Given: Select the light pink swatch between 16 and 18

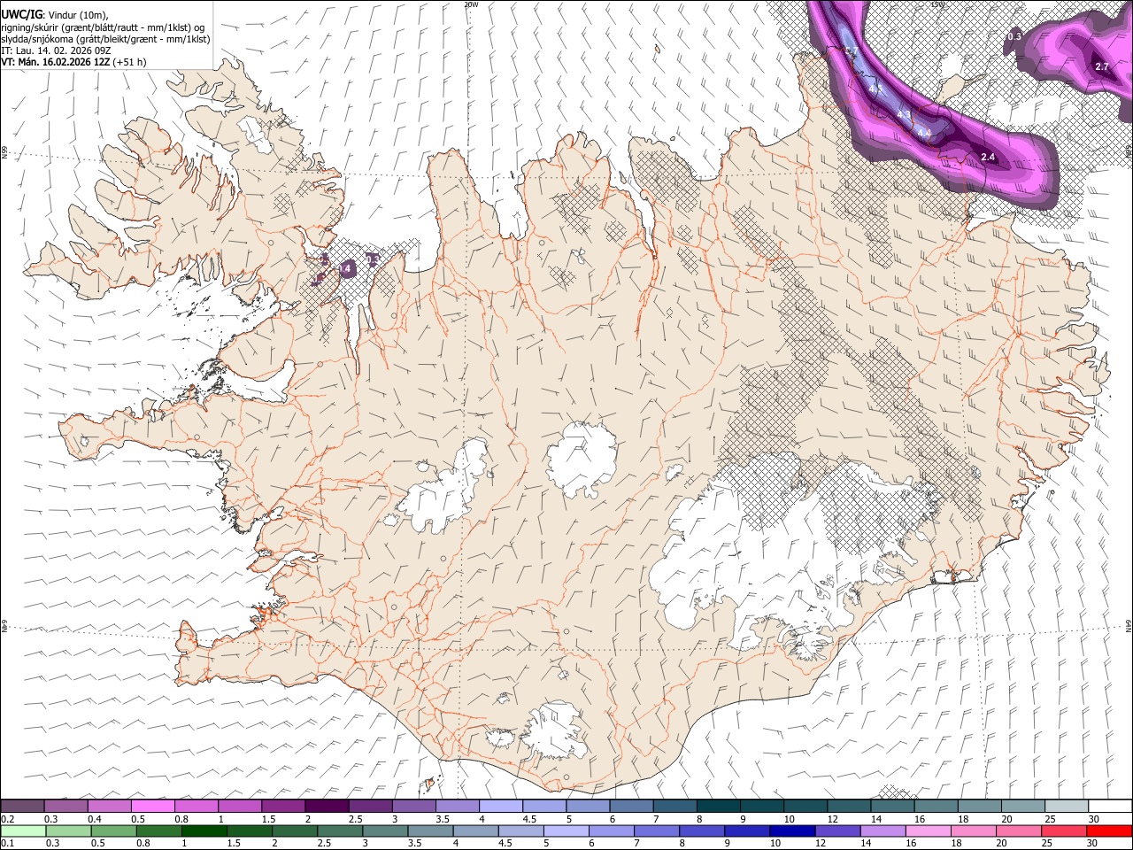Looking at the screenshot, I should [927, 831].
